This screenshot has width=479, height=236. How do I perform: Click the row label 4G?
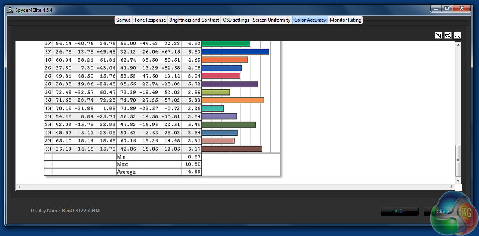(48, 84)
